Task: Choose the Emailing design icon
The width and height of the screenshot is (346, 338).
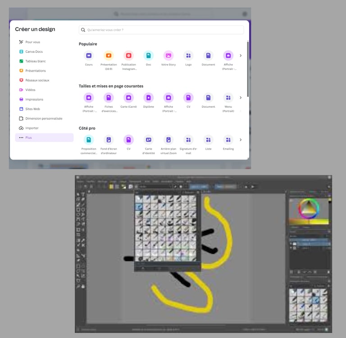Action: (x=228, y=140)
